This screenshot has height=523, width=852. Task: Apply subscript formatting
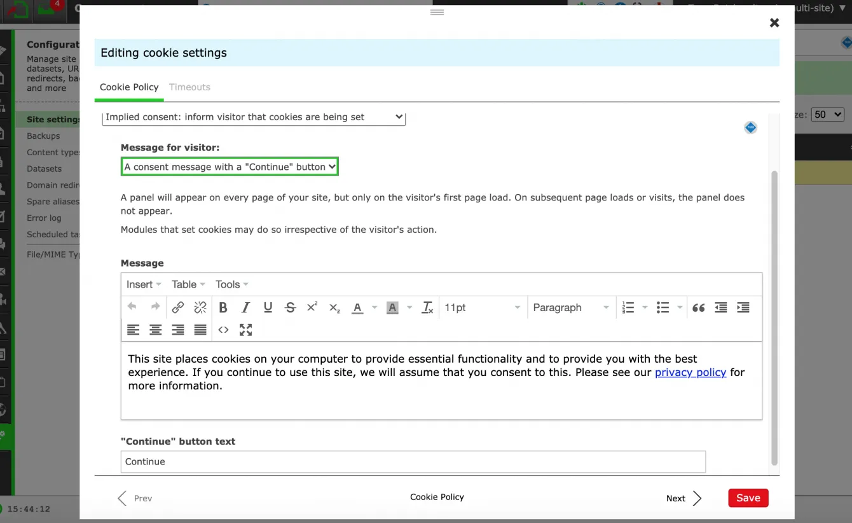[x=334, y=307]
